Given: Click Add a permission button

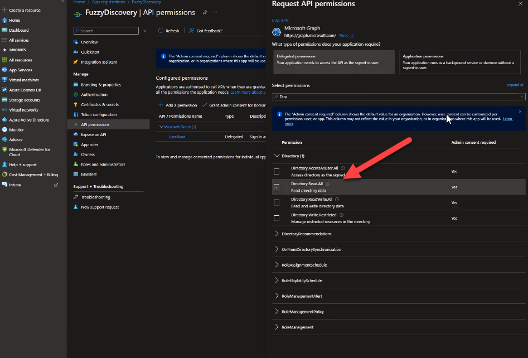Looking at the screenshot, I should pos(178,105).
